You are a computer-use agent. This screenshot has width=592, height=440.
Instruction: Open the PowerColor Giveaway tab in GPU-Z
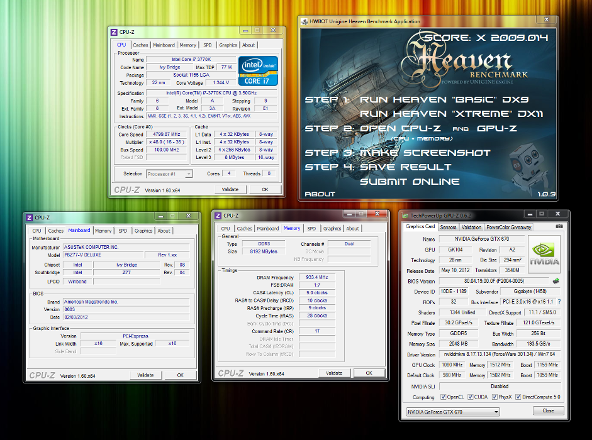click(508, 227)
